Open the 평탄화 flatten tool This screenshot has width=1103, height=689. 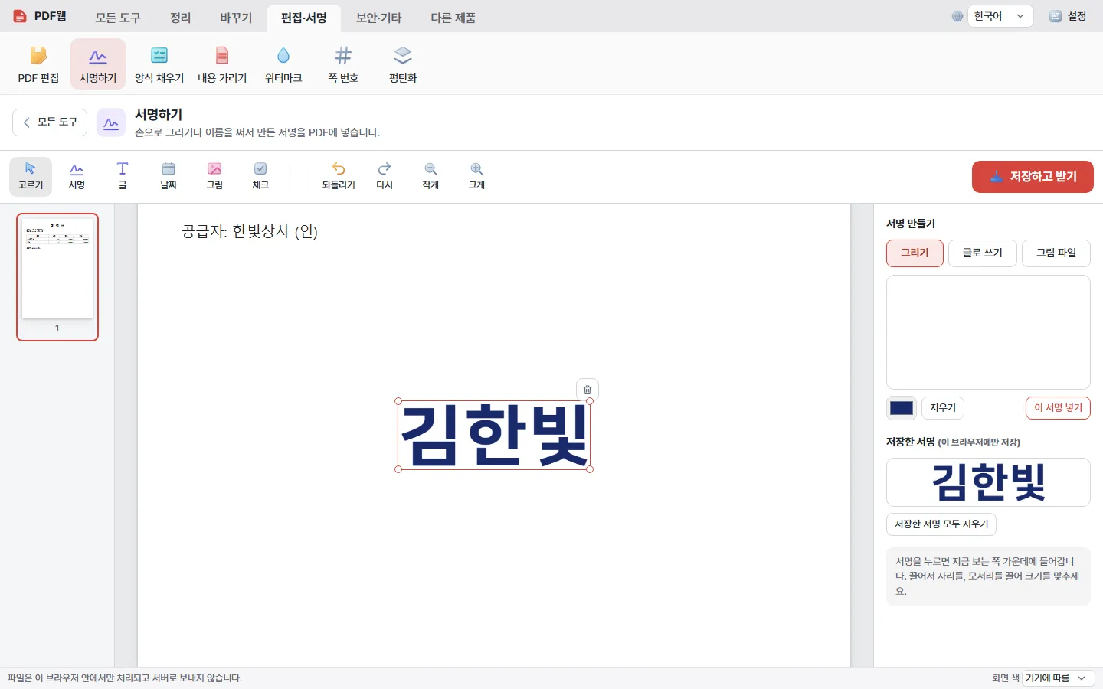[403, 64]
